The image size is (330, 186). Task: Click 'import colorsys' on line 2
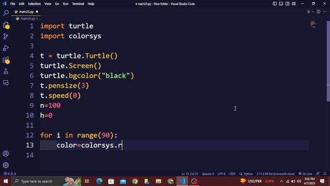point(71,36)
